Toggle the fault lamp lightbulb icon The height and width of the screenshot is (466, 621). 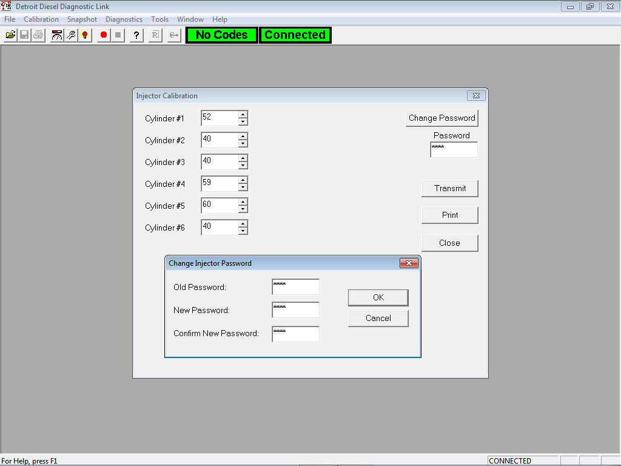tap(85, 35)
